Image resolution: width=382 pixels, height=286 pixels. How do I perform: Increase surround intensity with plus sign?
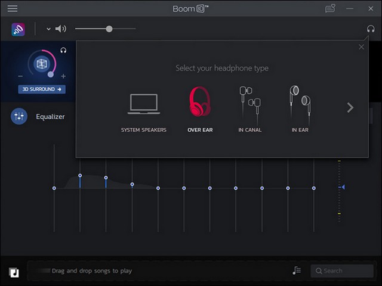coord(63,76)
